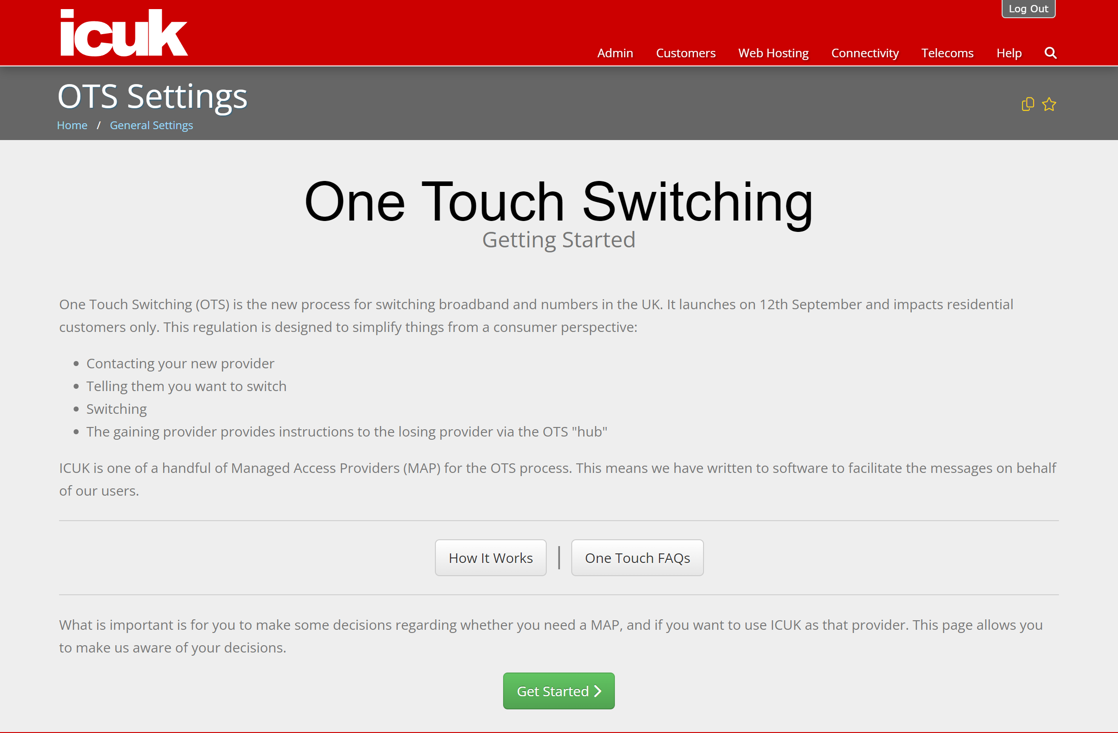Open the Admin menu
This screenshot has height=733, width=1118.
(x=615, y=53)
